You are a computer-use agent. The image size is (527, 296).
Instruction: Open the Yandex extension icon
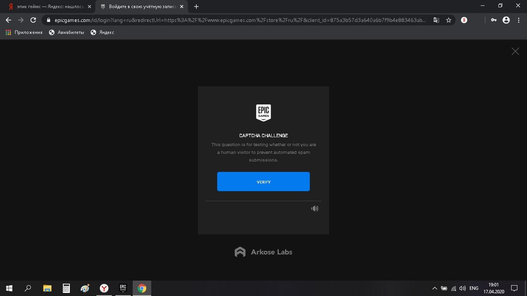(x=464, y=20)
